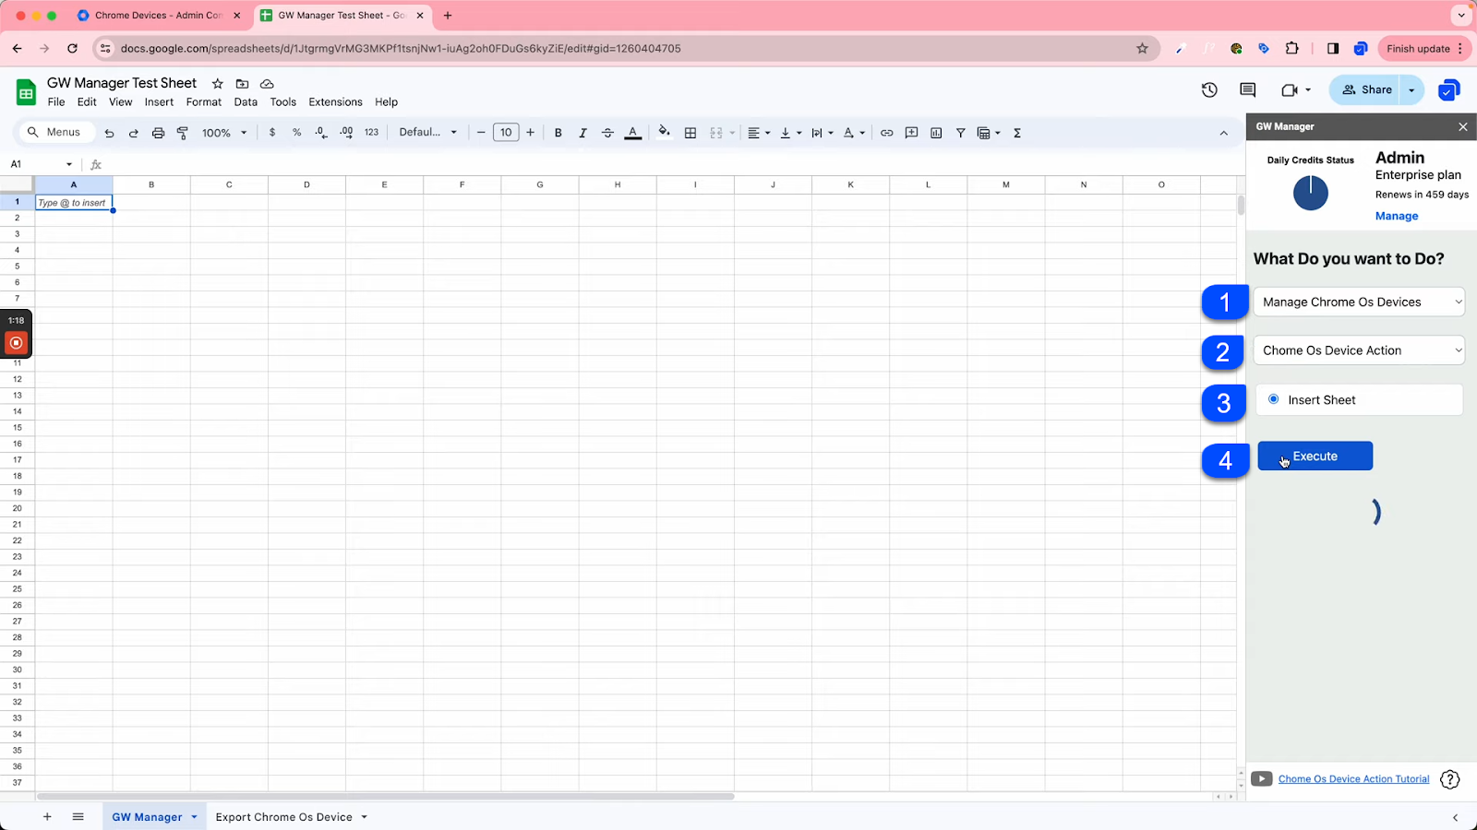Screen dimensions: 1477x830
Task: Click the Menus search box
Action: 55,133
